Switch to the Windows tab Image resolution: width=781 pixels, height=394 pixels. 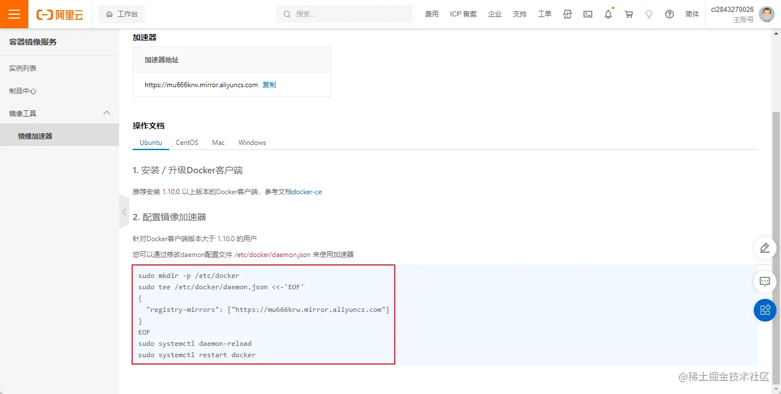[251, 142]
